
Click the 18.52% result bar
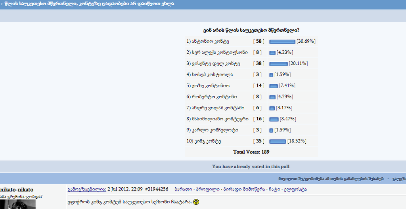[x=278, y=141]
